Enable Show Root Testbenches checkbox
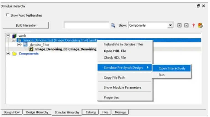Viewport: 210px width, 117px height. [7, 15]
